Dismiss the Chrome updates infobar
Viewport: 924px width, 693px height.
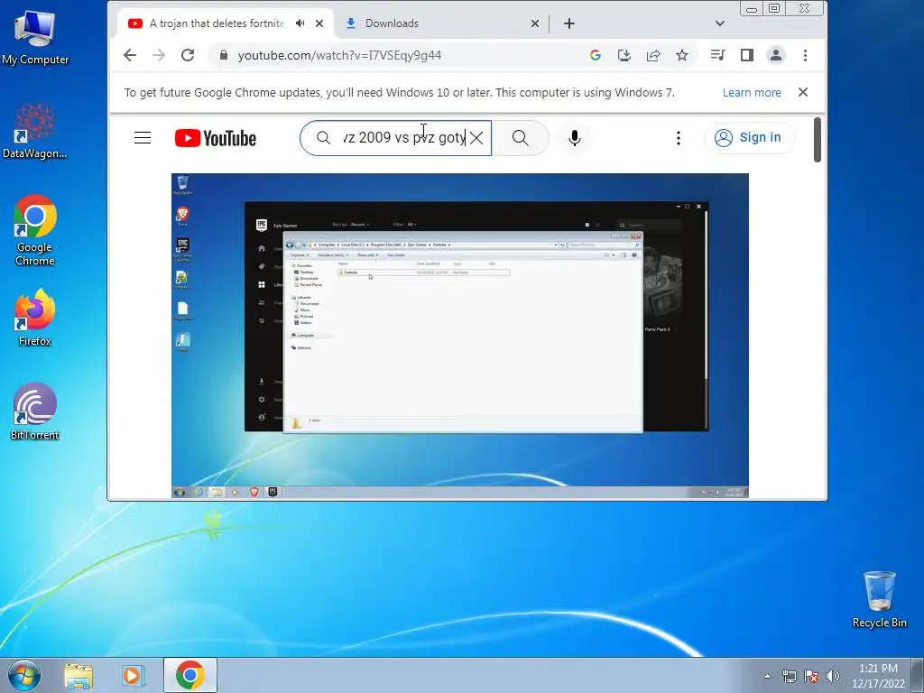coord(802,92)
